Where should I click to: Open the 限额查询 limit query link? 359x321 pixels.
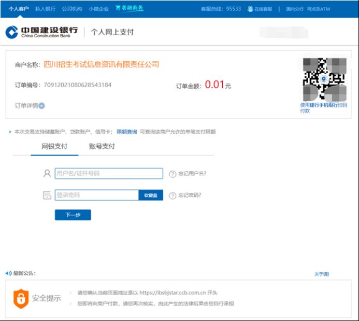pyautogui.click(x=126, y=132)
